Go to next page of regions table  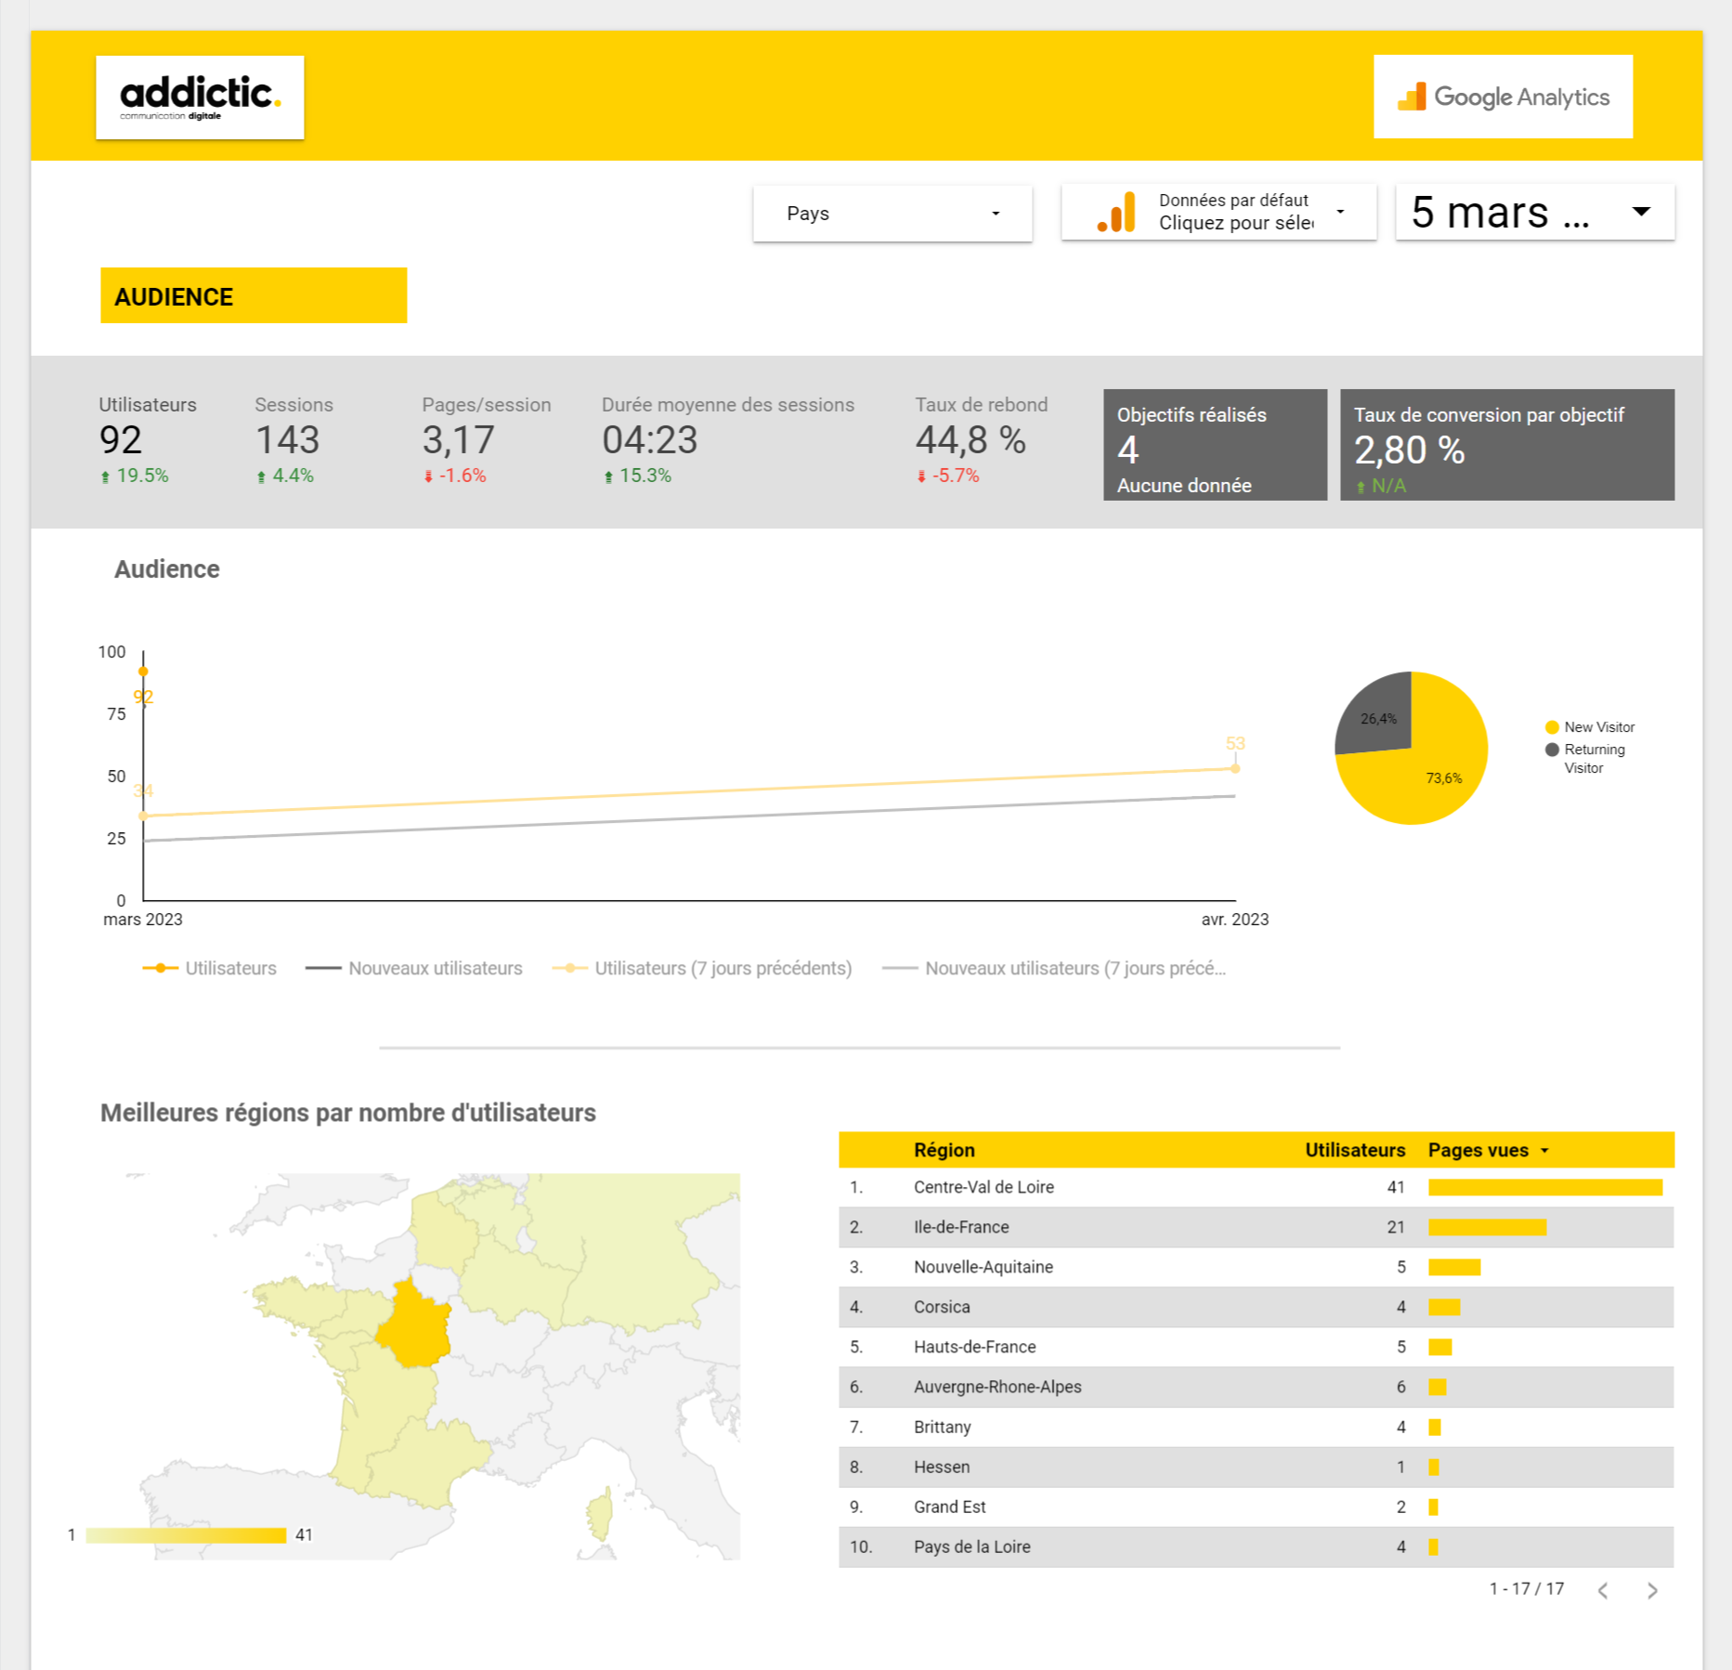tap(1652, 1590)
